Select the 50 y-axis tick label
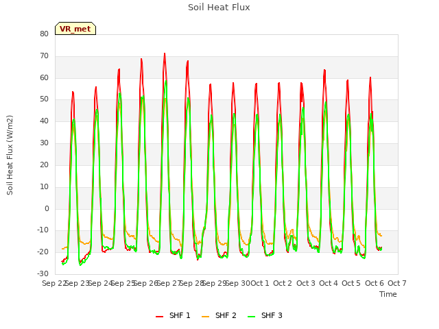439x329 pixels. pyautogui.click(x=44, y=99)
